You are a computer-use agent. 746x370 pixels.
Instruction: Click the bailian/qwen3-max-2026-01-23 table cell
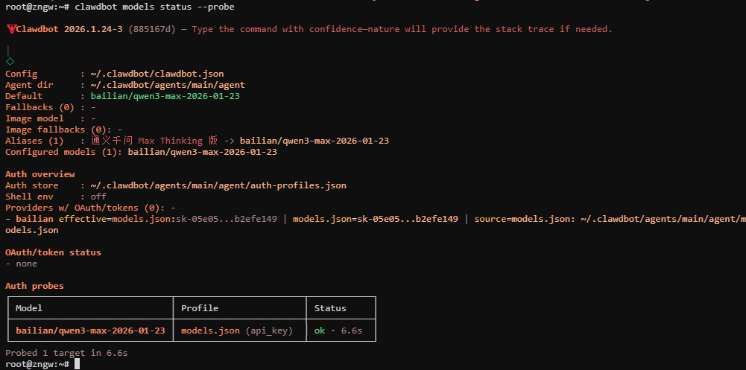tap(90, 331)
